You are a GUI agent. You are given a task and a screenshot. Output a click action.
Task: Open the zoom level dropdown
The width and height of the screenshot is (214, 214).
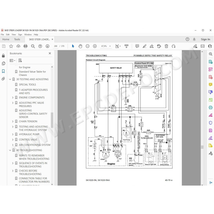coord(110,46)
